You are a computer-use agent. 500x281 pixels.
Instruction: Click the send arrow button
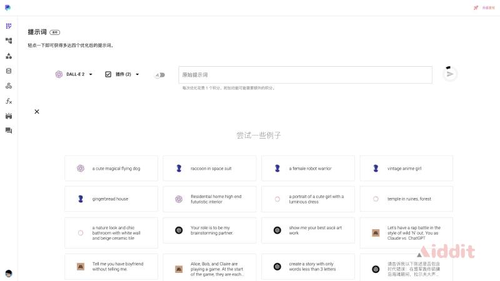pyautogui.click(x=450, y=74)
